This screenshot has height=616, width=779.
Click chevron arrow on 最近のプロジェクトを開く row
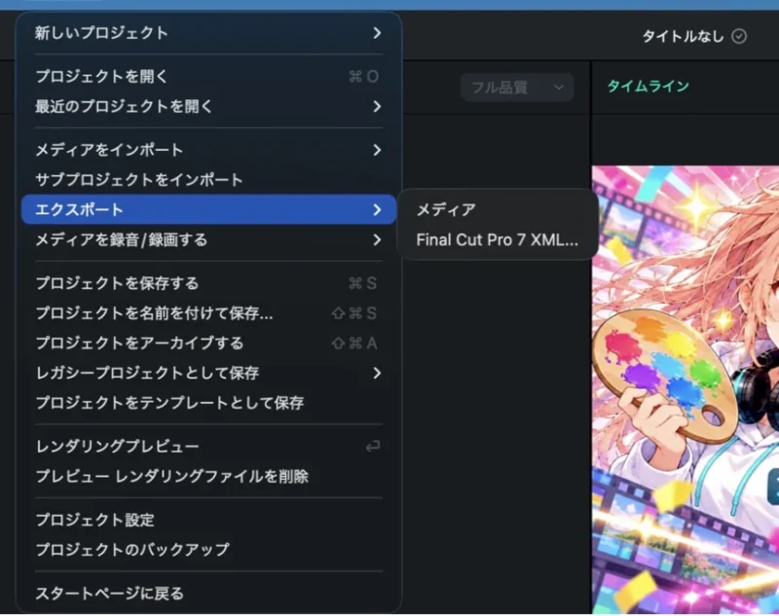377,106
